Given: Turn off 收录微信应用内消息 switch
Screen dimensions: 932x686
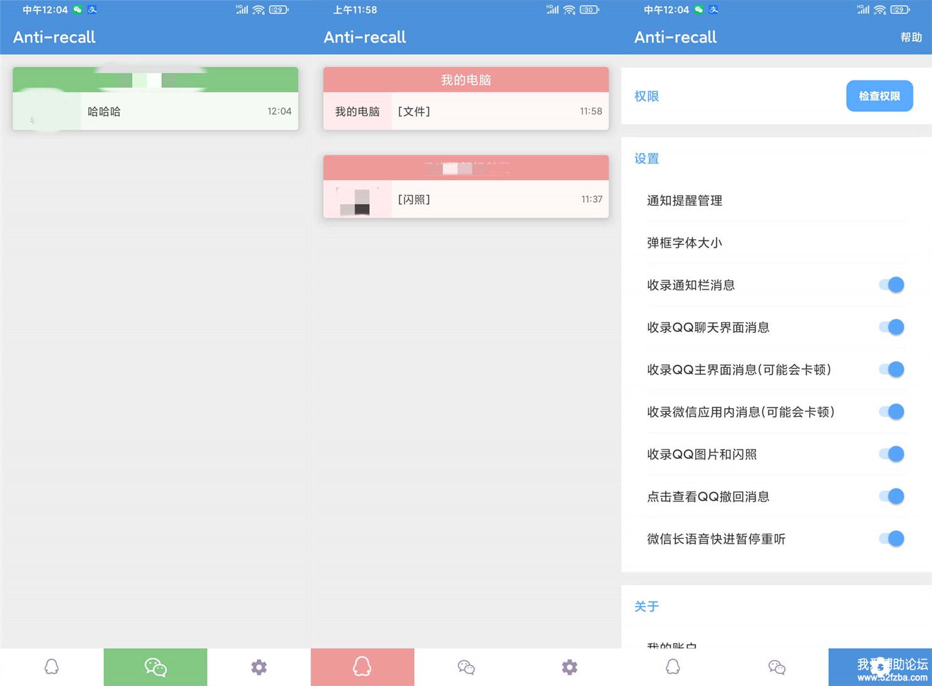Looking at the screenshot, I should 892,411.
